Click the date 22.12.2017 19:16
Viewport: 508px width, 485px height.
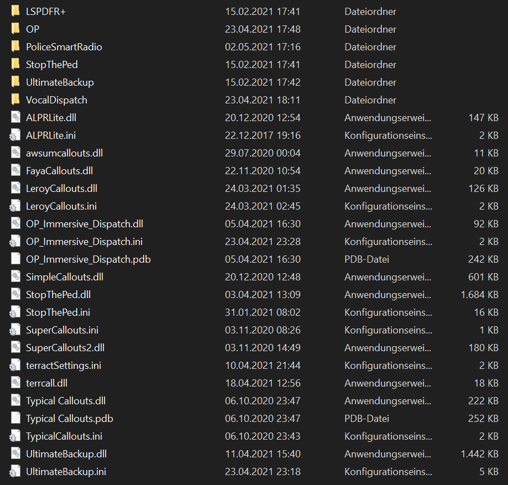coord(263,135)
